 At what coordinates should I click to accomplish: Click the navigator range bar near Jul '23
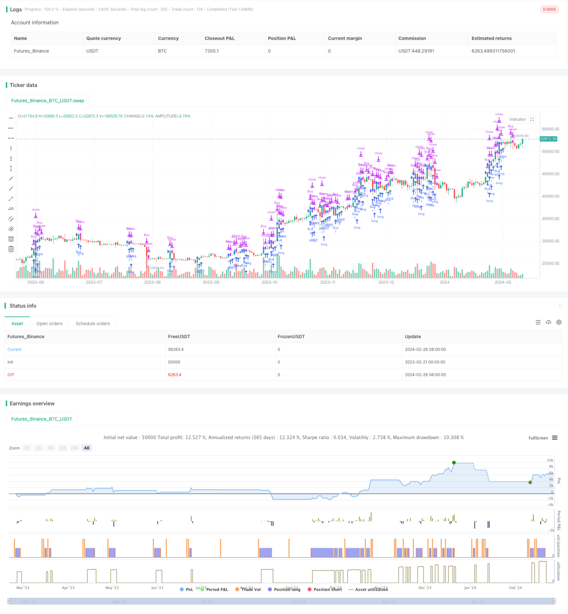(207, 601)
